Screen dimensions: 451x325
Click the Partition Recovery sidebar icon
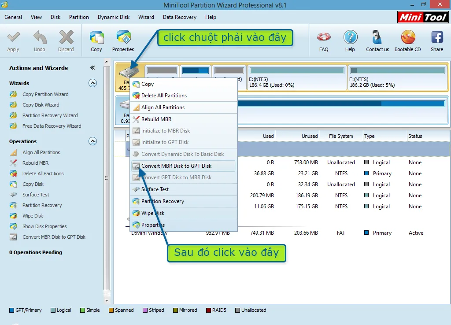point(13,205)
